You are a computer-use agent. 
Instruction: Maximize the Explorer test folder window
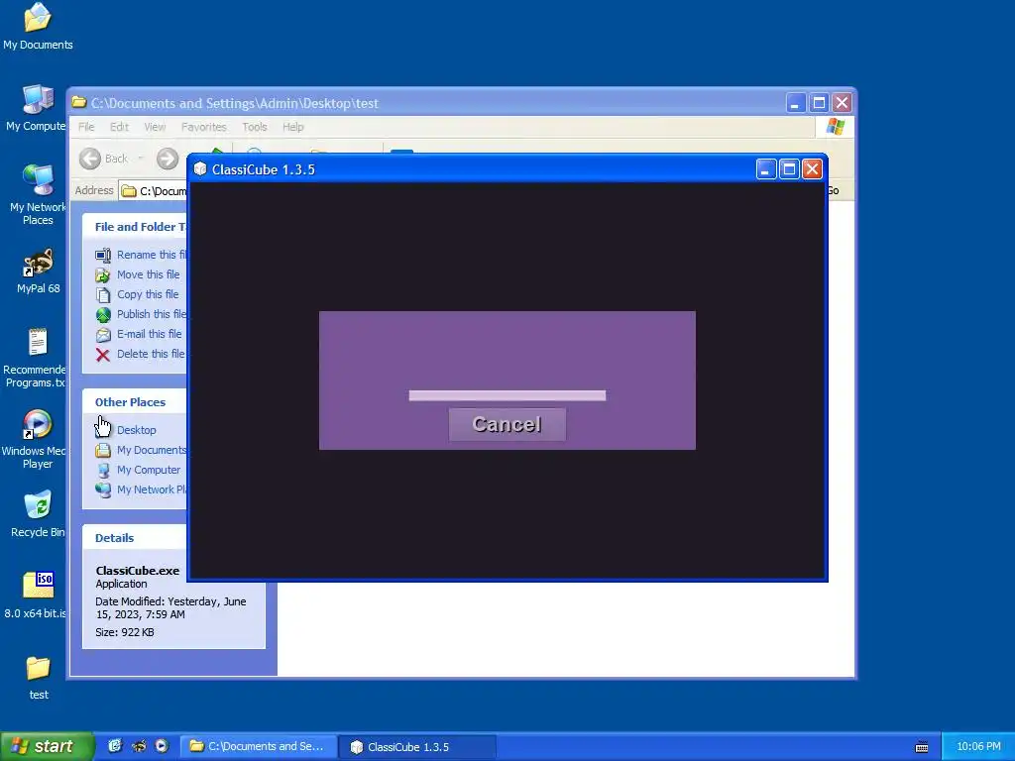click(x=818, y=103)
